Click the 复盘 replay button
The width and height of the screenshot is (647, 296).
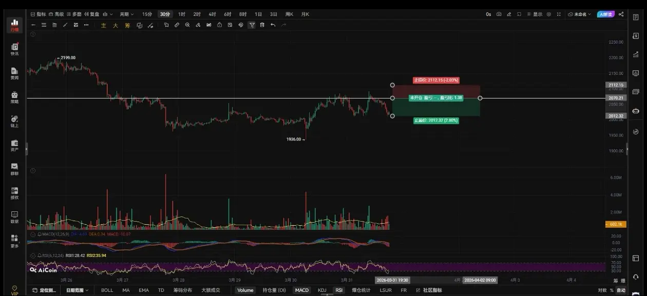tap(91, 14)
